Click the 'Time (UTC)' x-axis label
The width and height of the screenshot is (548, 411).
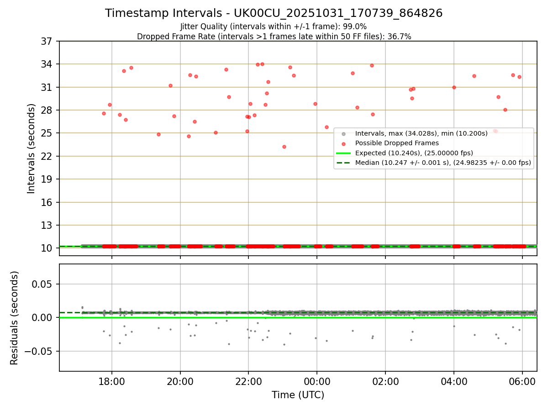298,395
